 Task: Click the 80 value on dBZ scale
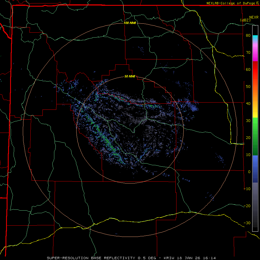(x=248, y=36)
